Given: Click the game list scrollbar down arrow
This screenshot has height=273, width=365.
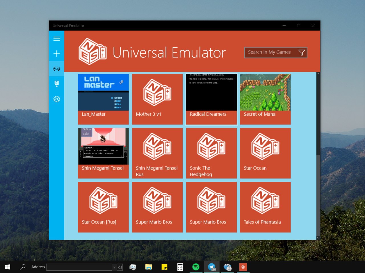Looking at the screenshot, I should 318,238.
